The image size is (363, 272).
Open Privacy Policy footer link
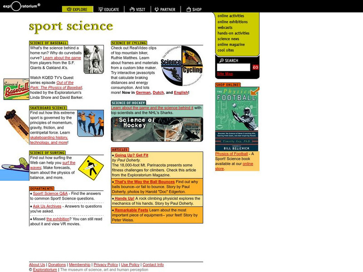(x=106, y=265)
